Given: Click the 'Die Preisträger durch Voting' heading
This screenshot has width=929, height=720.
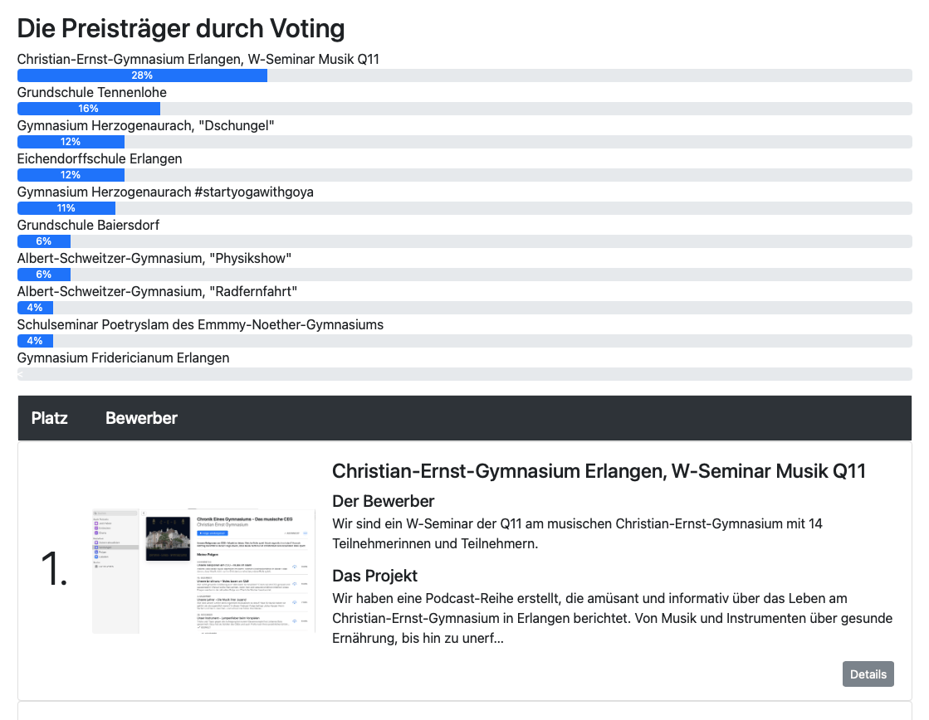Looking at the screenshot, I should pyautogui.click(x=181, y=28).
